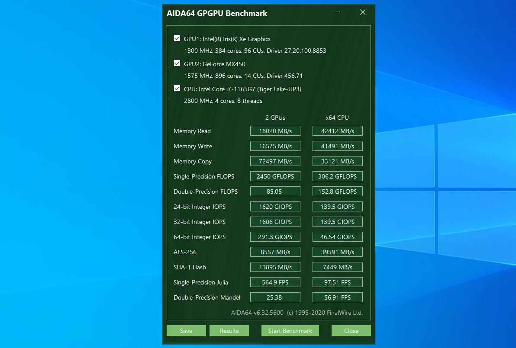Click the GPU Memory Copy 72497 MB/s value
The width and height of the screenshot is (516, 348).
(x=275, y=161)
